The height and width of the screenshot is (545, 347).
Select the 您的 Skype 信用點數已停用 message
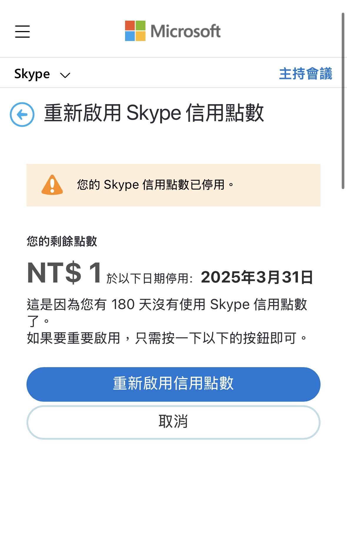[x=155, y=185]
